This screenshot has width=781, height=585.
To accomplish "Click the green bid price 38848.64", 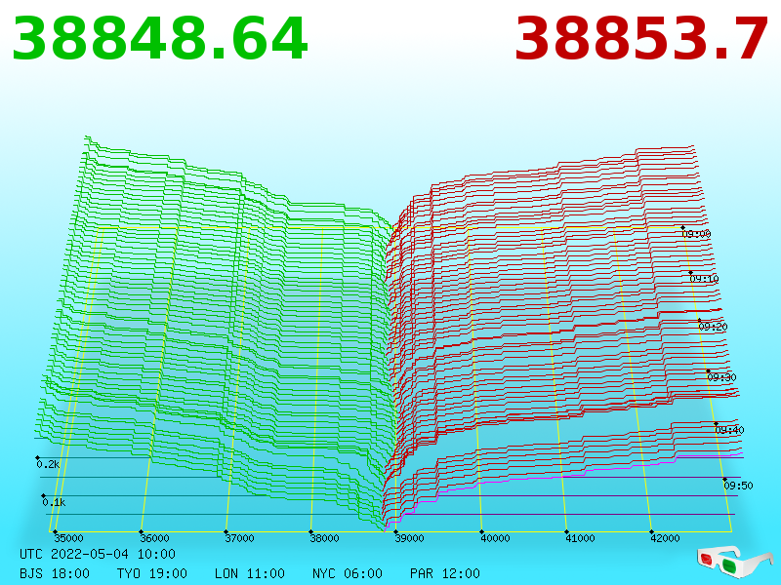I will click(x=160, y=39).
